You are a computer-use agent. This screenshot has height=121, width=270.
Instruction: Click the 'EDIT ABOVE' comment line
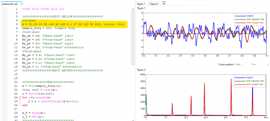coord(63,70)
